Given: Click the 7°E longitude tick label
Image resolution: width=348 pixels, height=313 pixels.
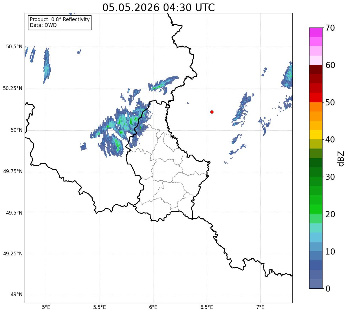Looking at the screenshot, I should (261, 307).
